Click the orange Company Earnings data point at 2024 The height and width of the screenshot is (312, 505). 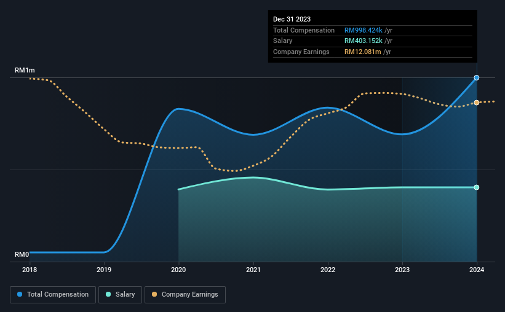click(477, 103)
